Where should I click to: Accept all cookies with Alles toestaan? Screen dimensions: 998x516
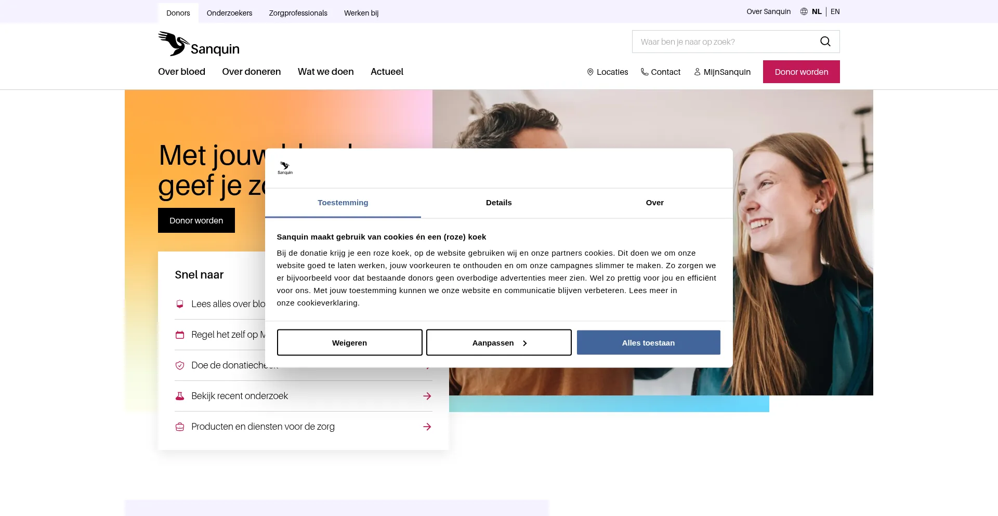pos(648,343)
